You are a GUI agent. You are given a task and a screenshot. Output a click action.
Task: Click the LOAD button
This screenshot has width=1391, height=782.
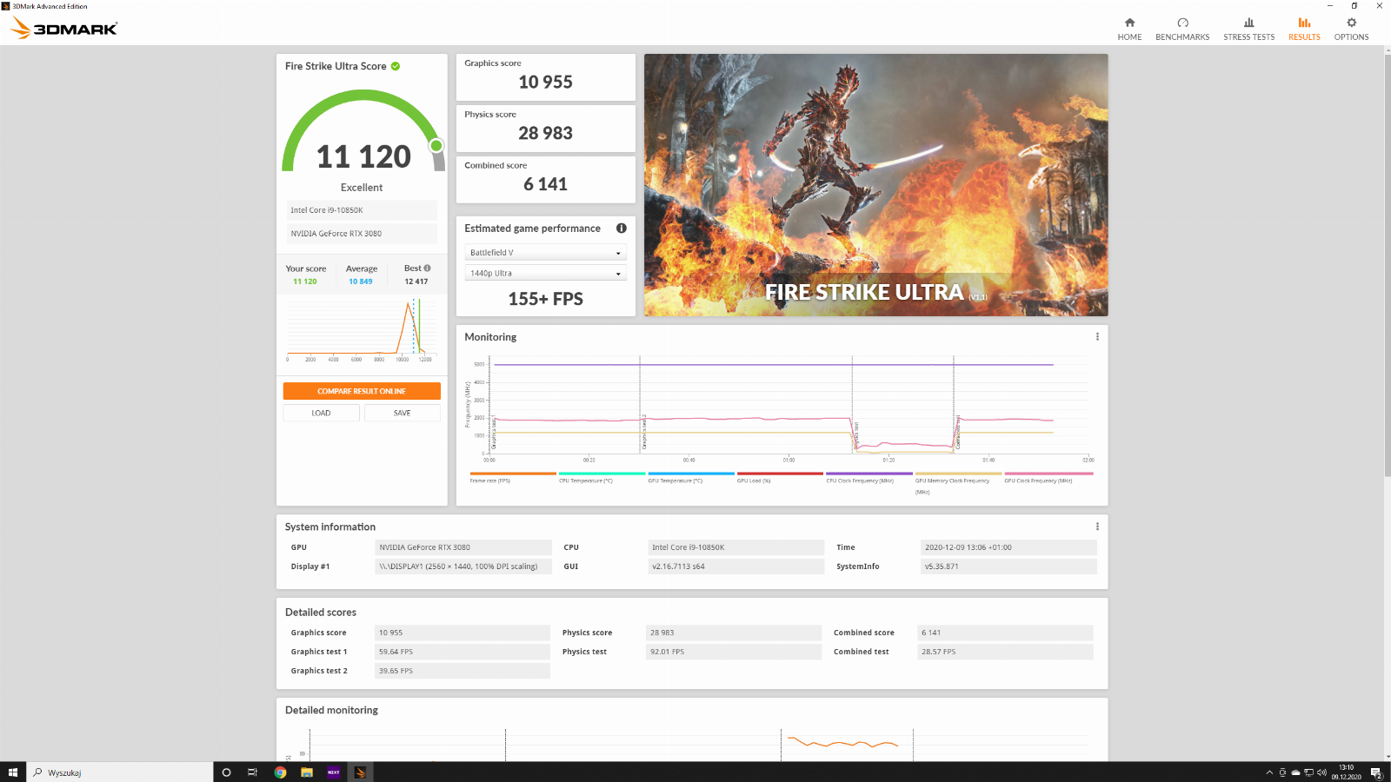[321, 414]
